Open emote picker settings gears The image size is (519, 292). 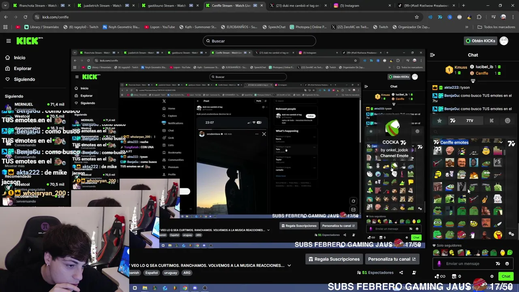tap(511, 234)
